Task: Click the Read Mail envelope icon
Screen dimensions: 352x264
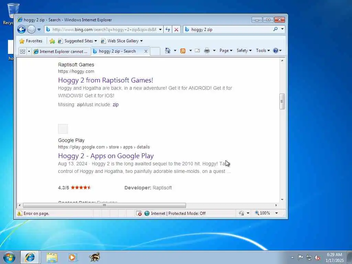Action: click(197, 51)
